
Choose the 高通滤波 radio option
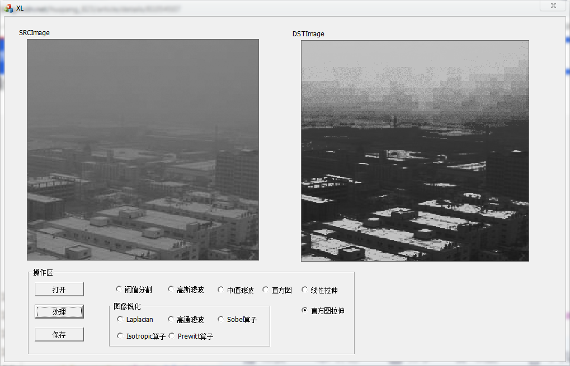pos(186,319)
